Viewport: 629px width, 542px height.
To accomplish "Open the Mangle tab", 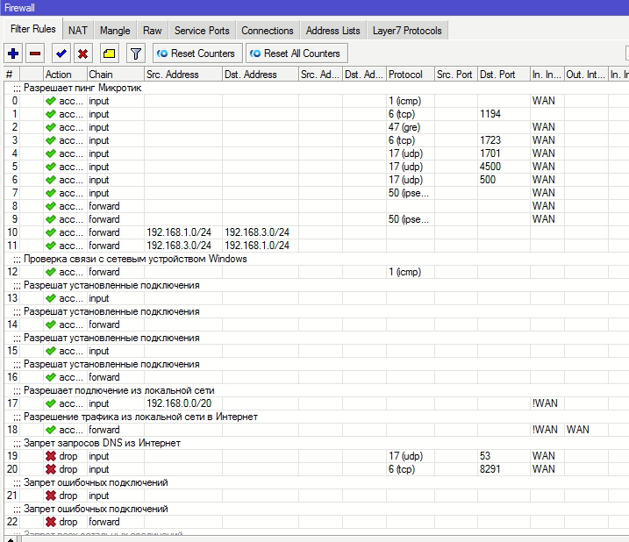I will coord(115,31).
